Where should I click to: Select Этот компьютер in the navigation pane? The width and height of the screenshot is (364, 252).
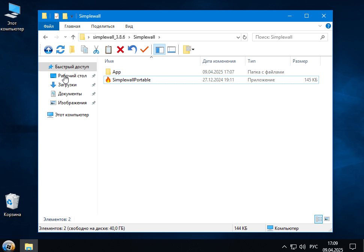(72, 115)
